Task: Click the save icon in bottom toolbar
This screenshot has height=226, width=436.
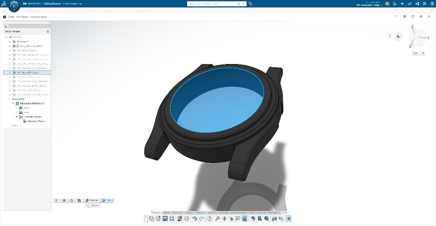Action: (165, 219)
